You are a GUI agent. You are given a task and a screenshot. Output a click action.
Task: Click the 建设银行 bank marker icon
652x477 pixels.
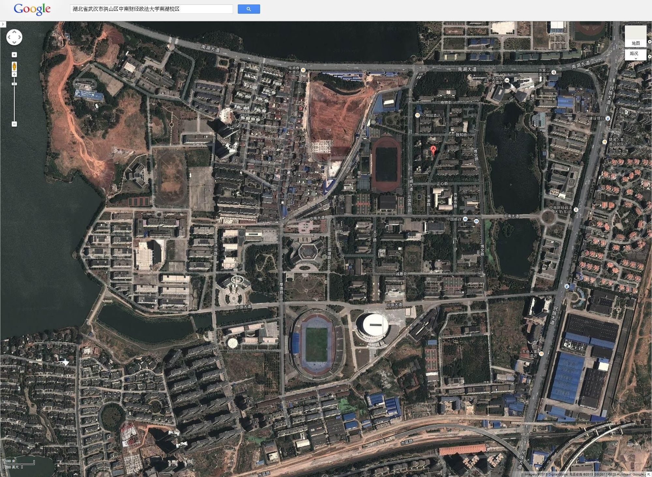[x=608, y=119]
